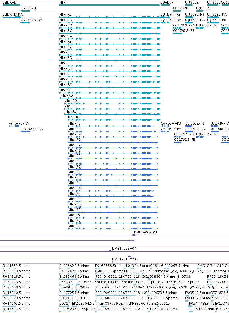Viewport: 229px width, 313px height.
Task: Click protein yellow-b-PA
Action: tap(19, 123)
